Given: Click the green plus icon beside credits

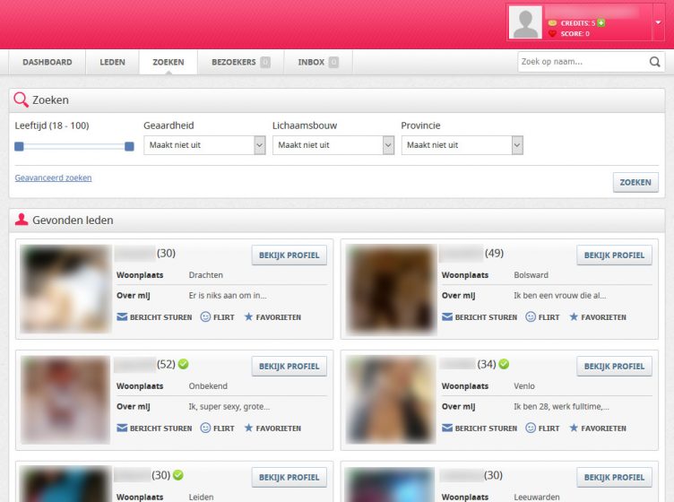Looking at the screenshot, I should (601, 22).
